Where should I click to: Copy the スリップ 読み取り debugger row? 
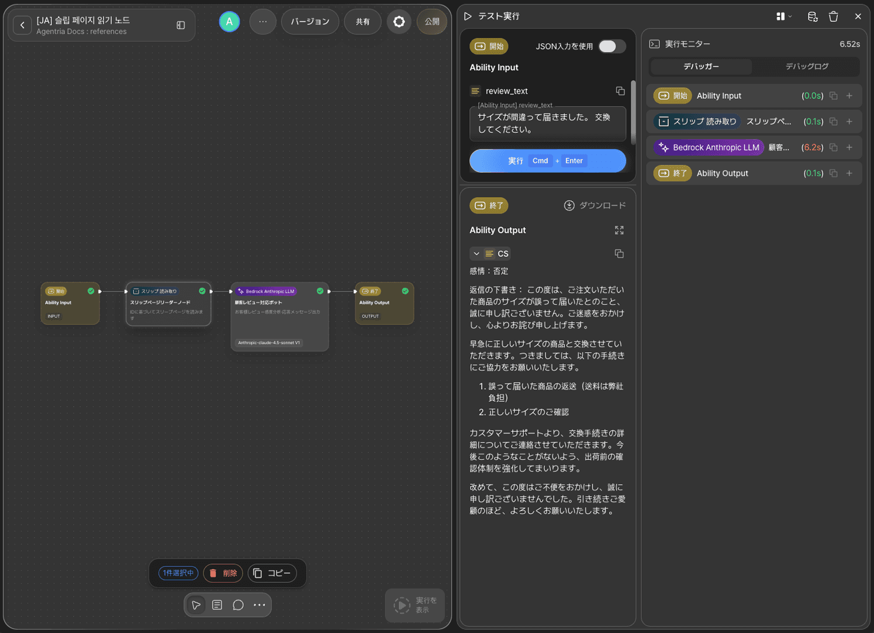click(834, 122)
